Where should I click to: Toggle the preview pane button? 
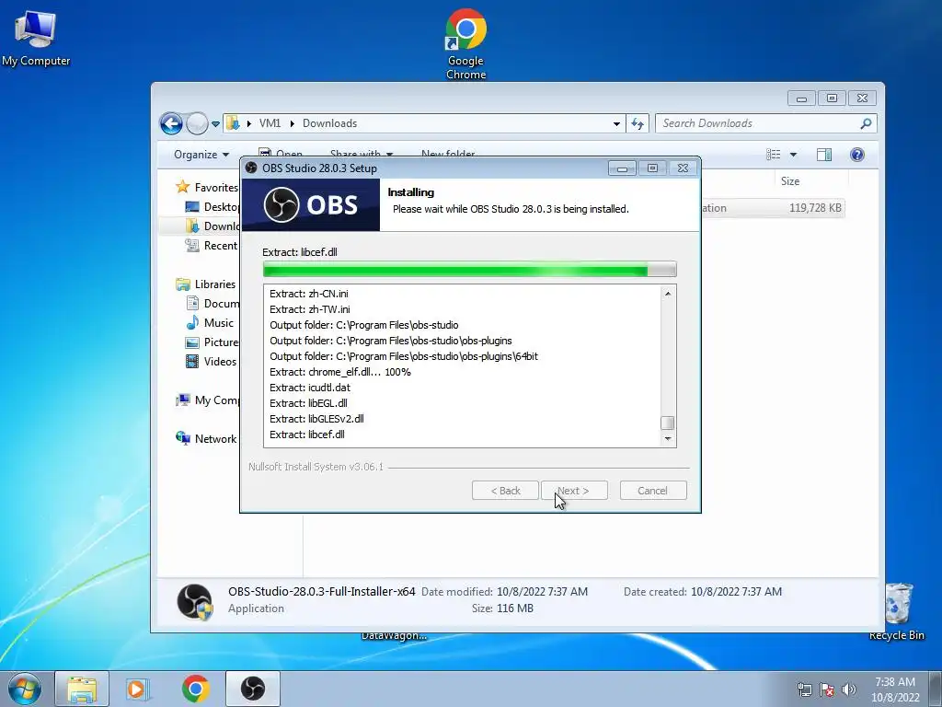[824, 155]
